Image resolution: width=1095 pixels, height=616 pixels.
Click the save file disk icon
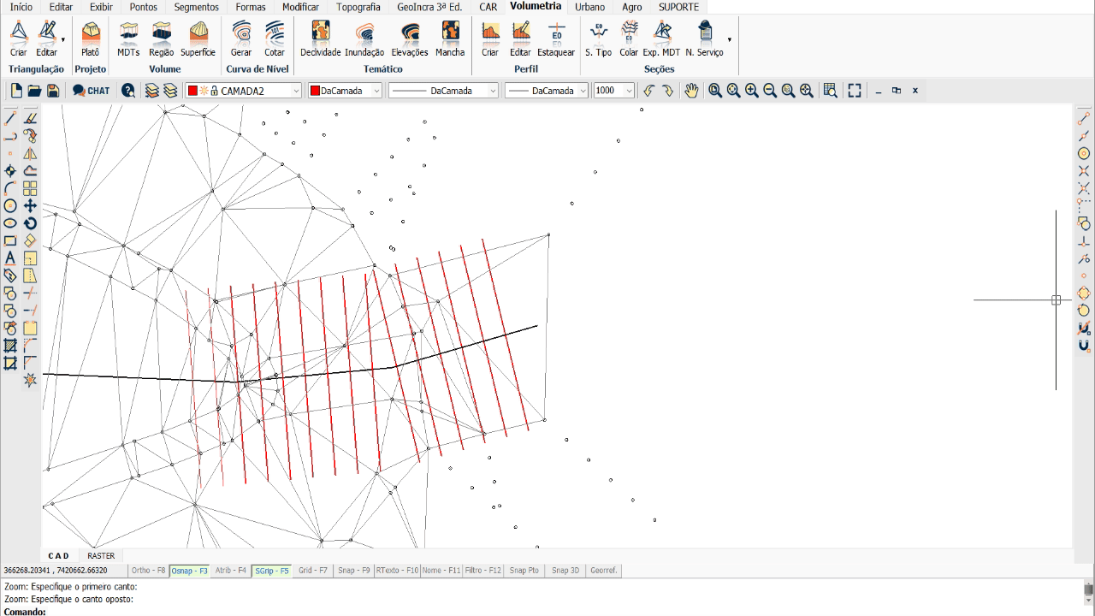click(53, 91)
